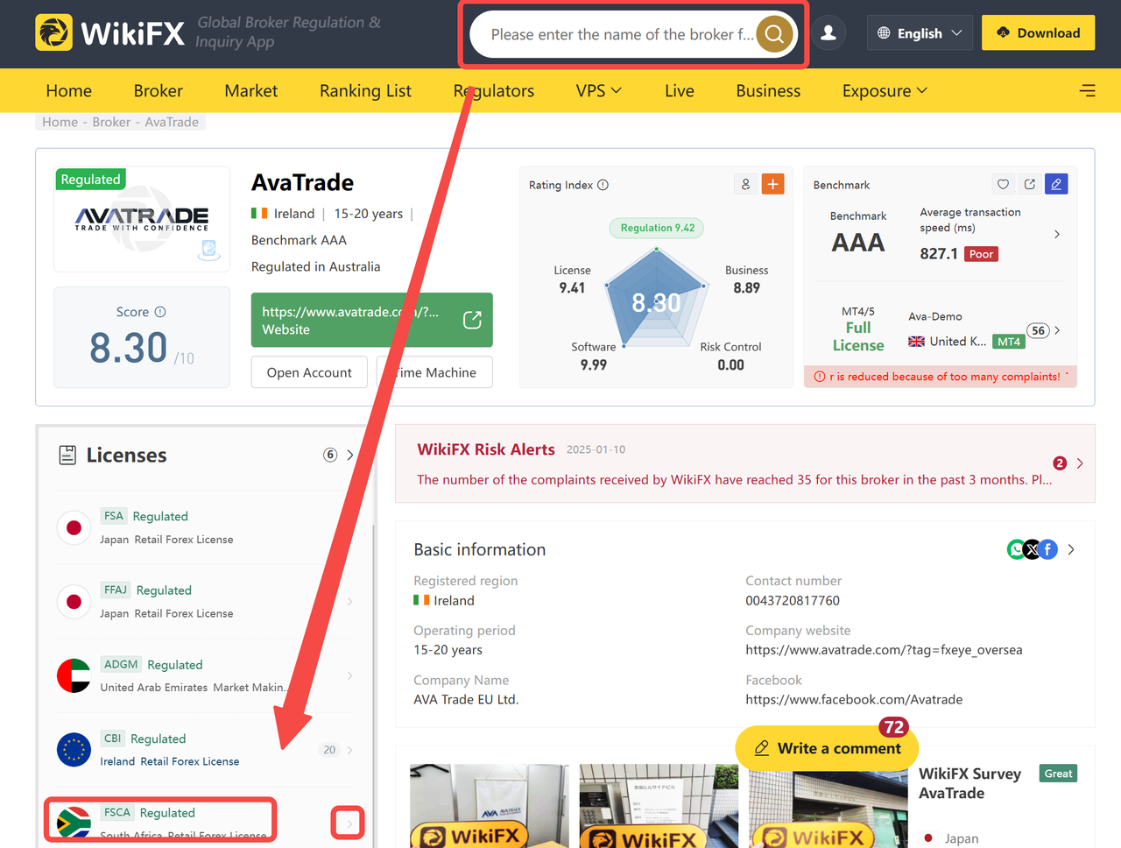The image size is (1121, 848).
Task: Open the Market nav item
Action: click(251, 90)
